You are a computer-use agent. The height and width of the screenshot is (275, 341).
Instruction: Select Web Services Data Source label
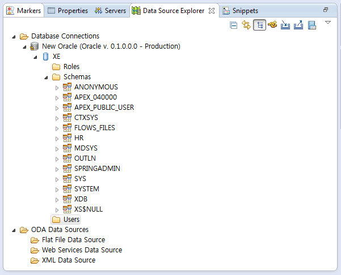[x=82, y=250]
